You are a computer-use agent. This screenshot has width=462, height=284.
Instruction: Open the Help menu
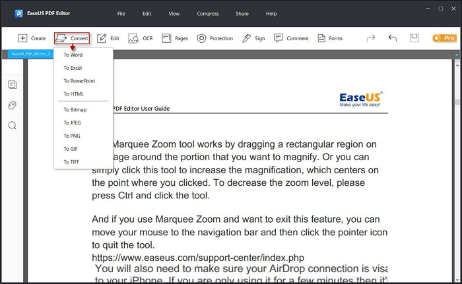click(x=271, y=14)
